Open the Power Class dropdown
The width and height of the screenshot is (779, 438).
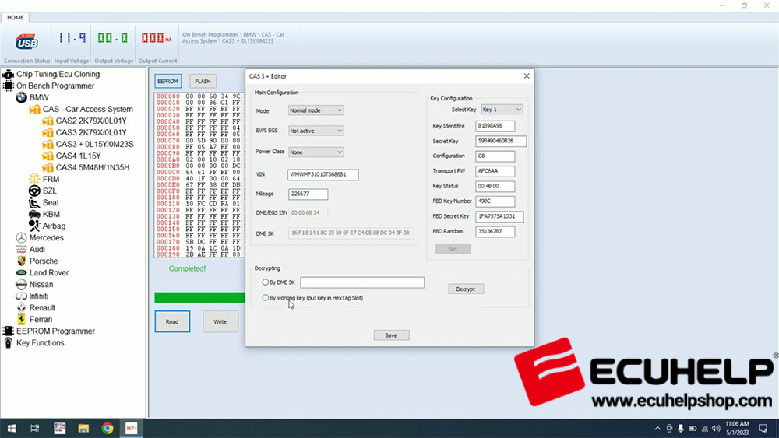tap(316, 152)
